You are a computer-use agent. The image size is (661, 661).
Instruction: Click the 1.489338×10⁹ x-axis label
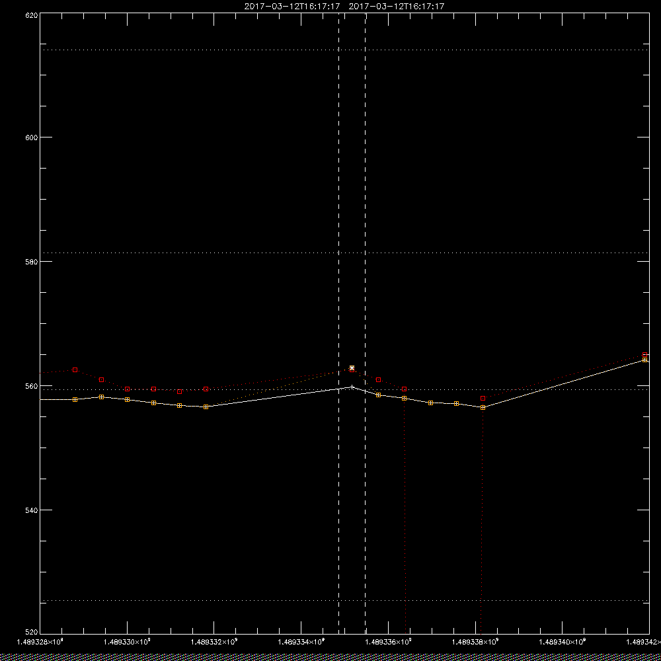point(475,642)
